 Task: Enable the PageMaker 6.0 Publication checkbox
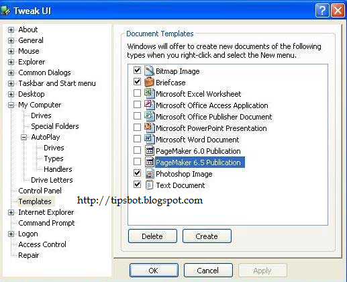coord(137,150)
